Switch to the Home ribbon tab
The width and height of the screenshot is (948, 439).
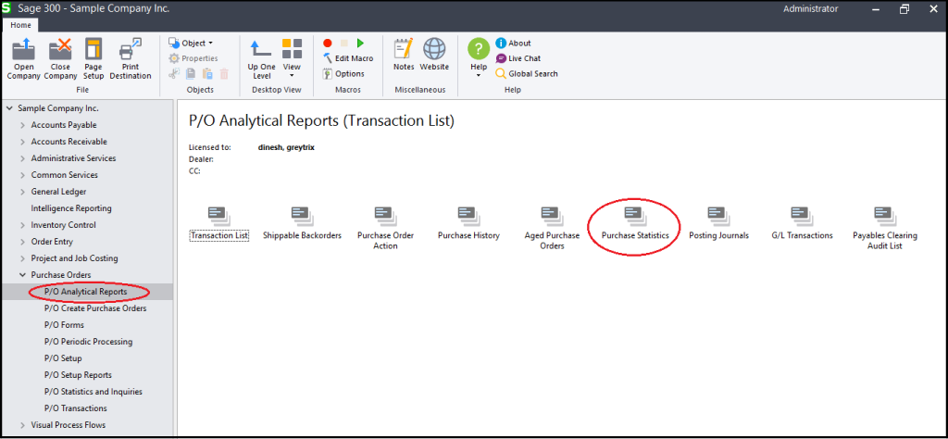[20, 25]
